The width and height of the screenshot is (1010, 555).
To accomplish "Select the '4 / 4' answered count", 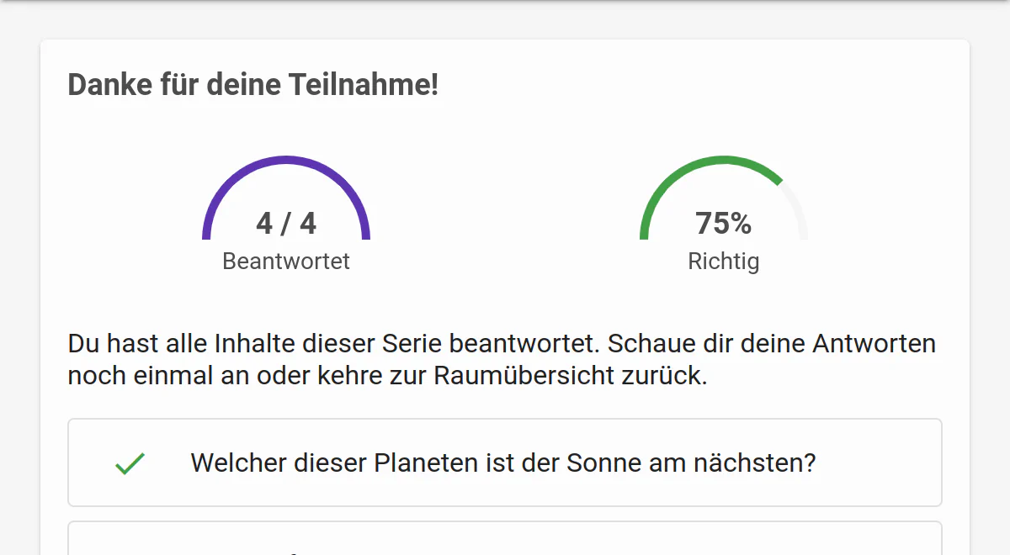I will tap(286, 224).
